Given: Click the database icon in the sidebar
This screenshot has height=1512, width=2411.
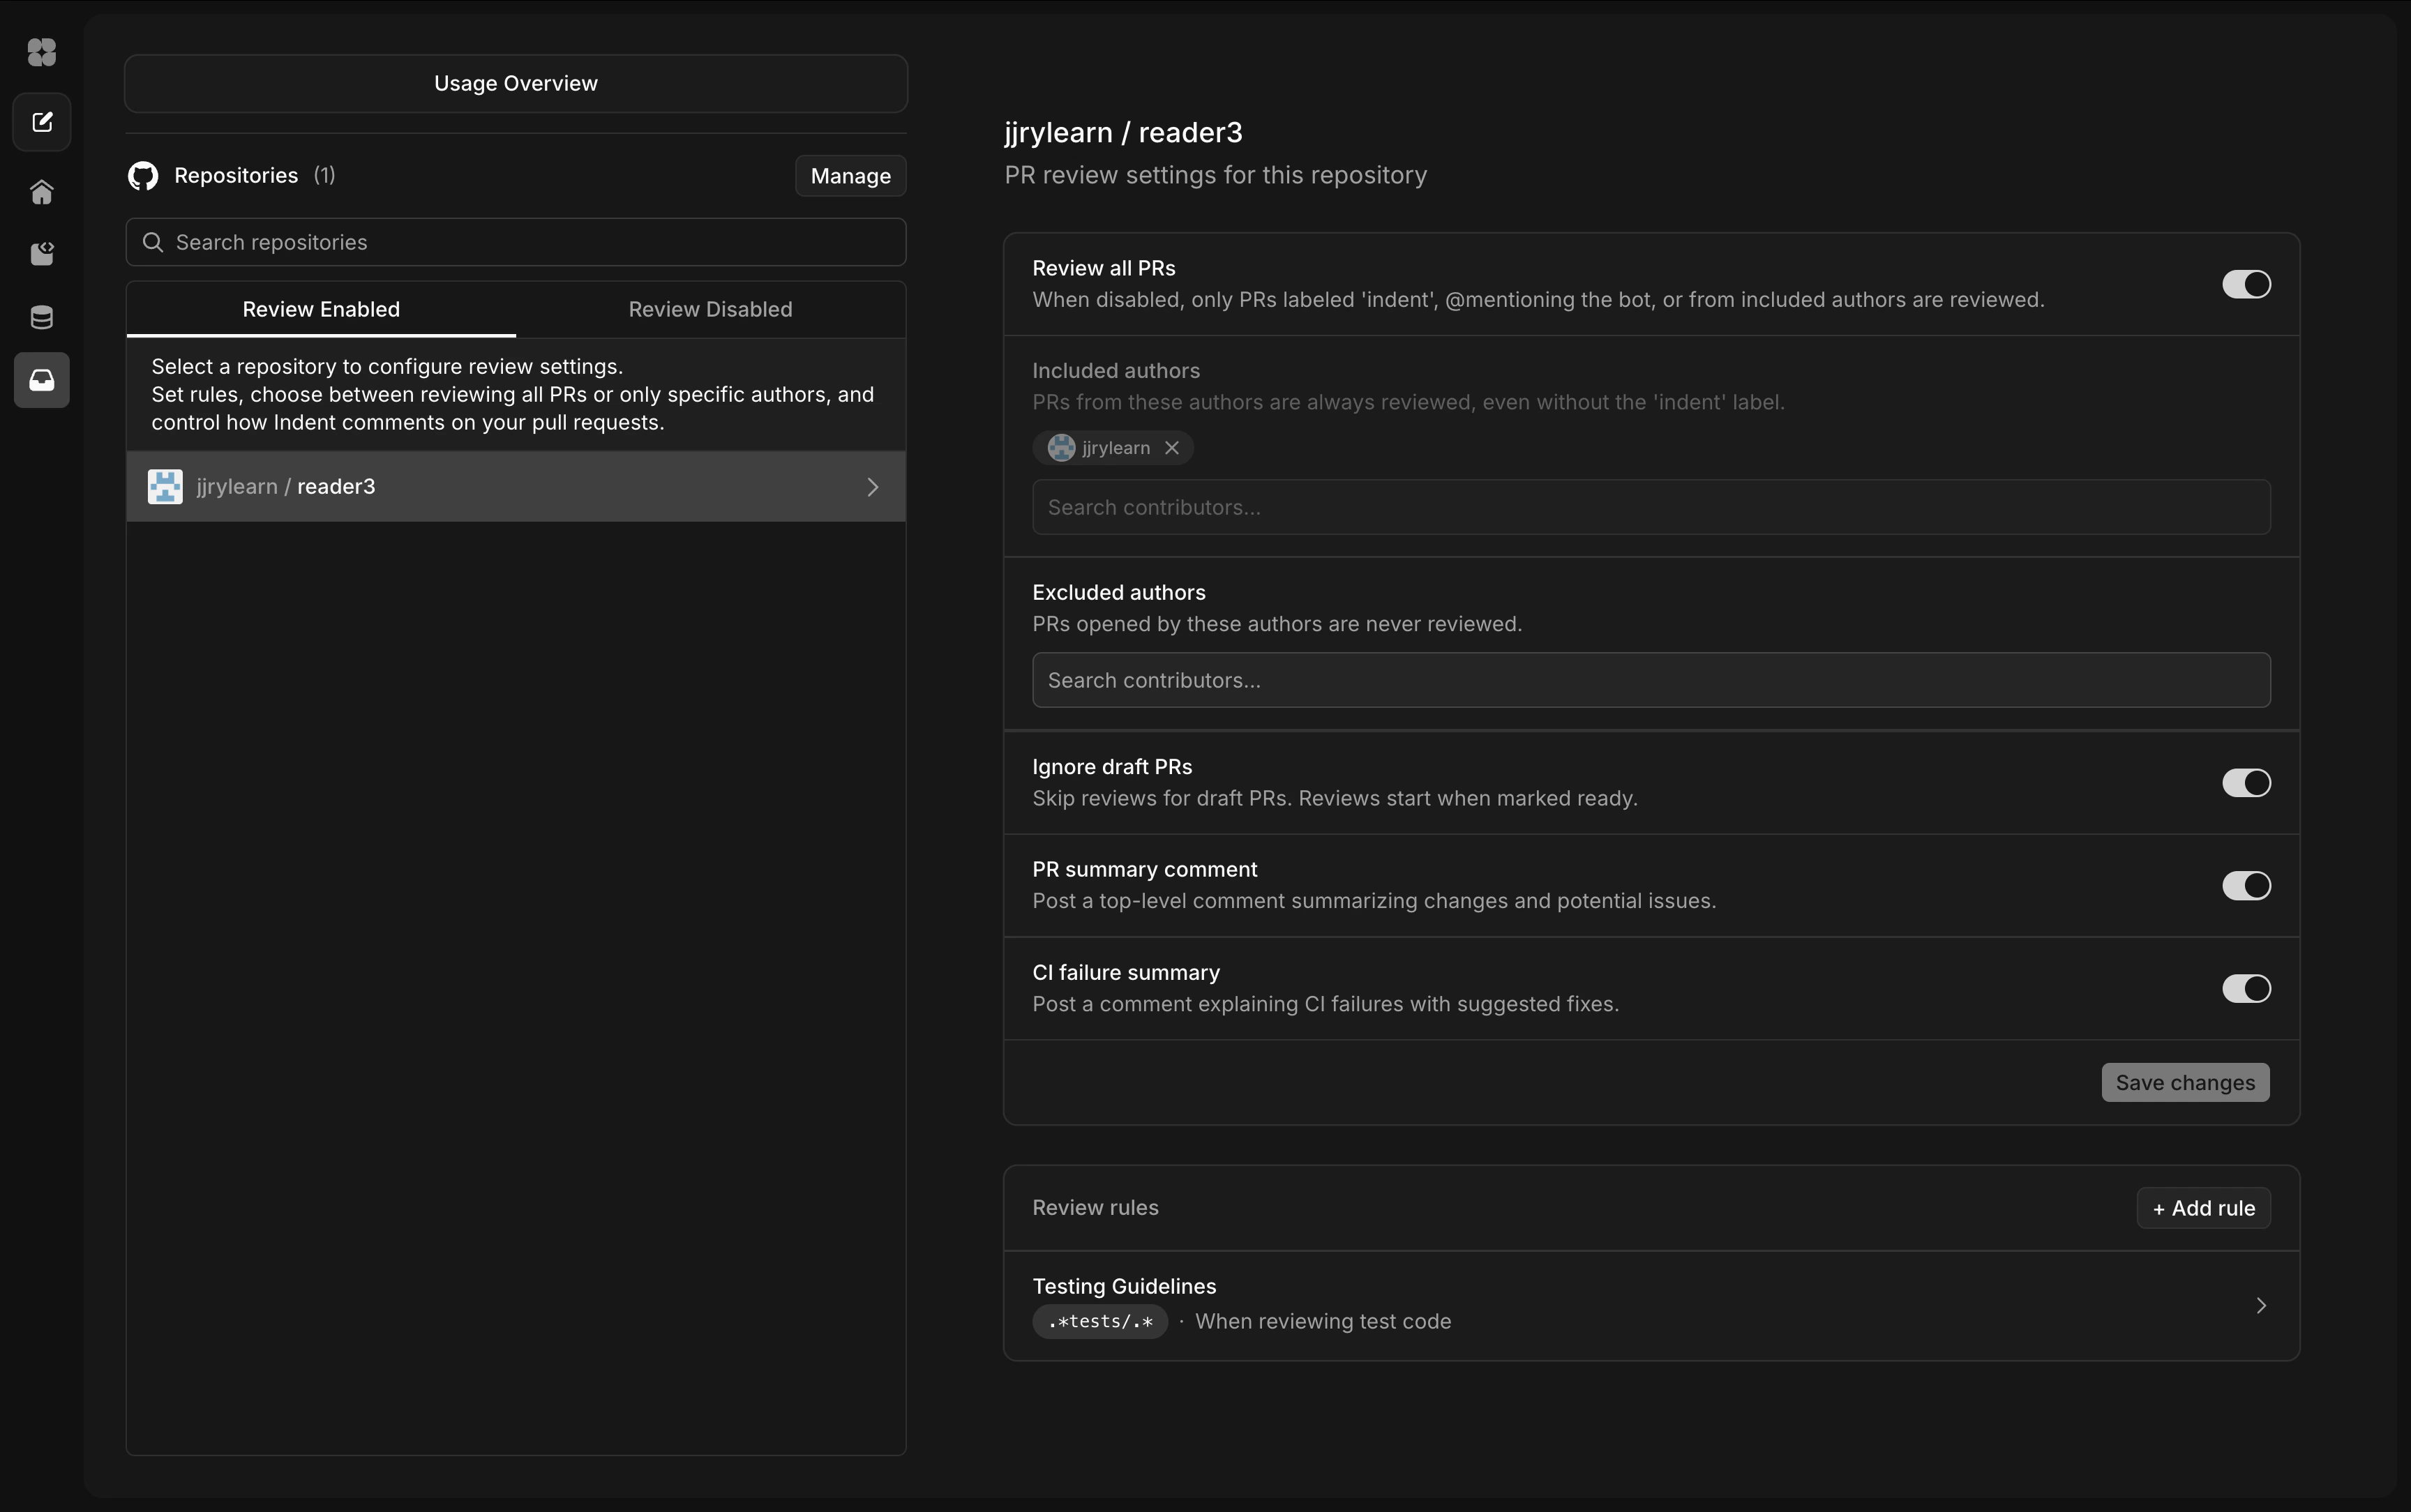Looking at the screenshot, I should click(x=41, y=317).
